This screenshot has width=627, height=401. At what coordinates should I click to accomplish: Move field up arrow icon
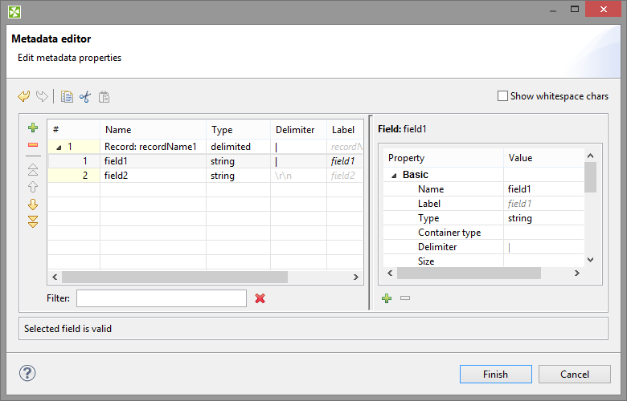33,187
